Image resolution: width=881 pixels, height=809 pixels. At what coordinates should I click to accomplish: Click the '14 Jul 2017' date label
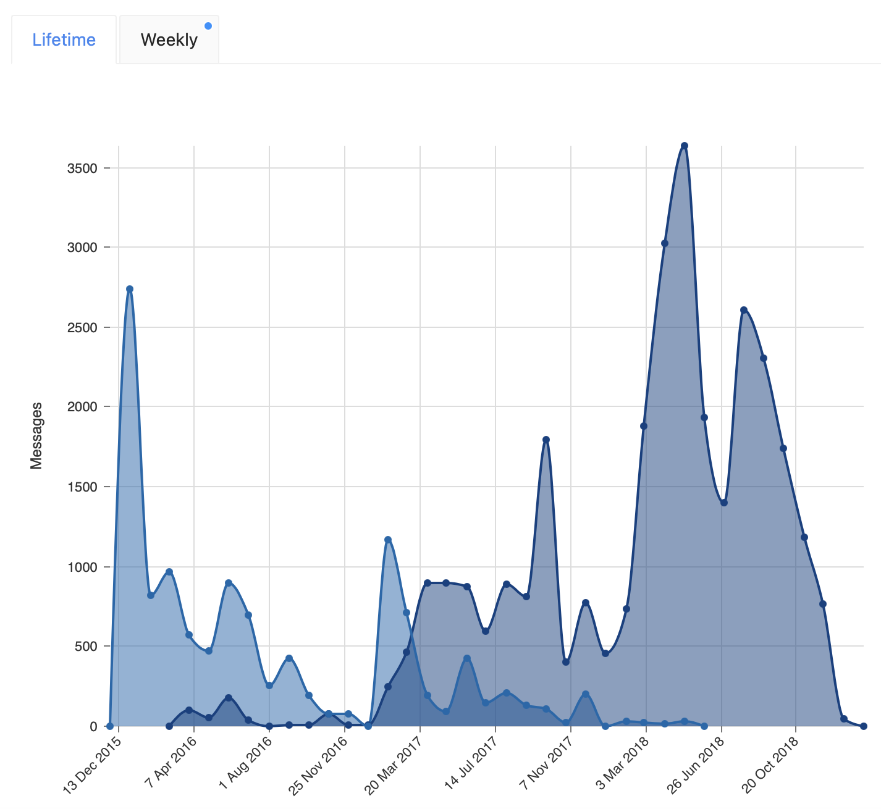[471, 761]
